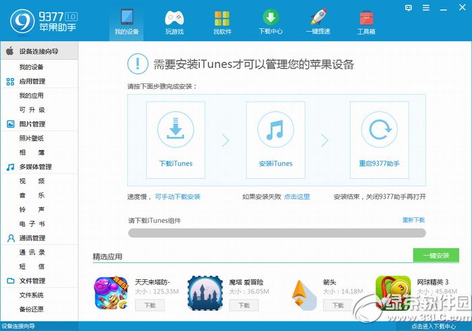Open the 网球精英 3 app icon
Viewport: 472px width, 331px height.
[x=393, y=293]
